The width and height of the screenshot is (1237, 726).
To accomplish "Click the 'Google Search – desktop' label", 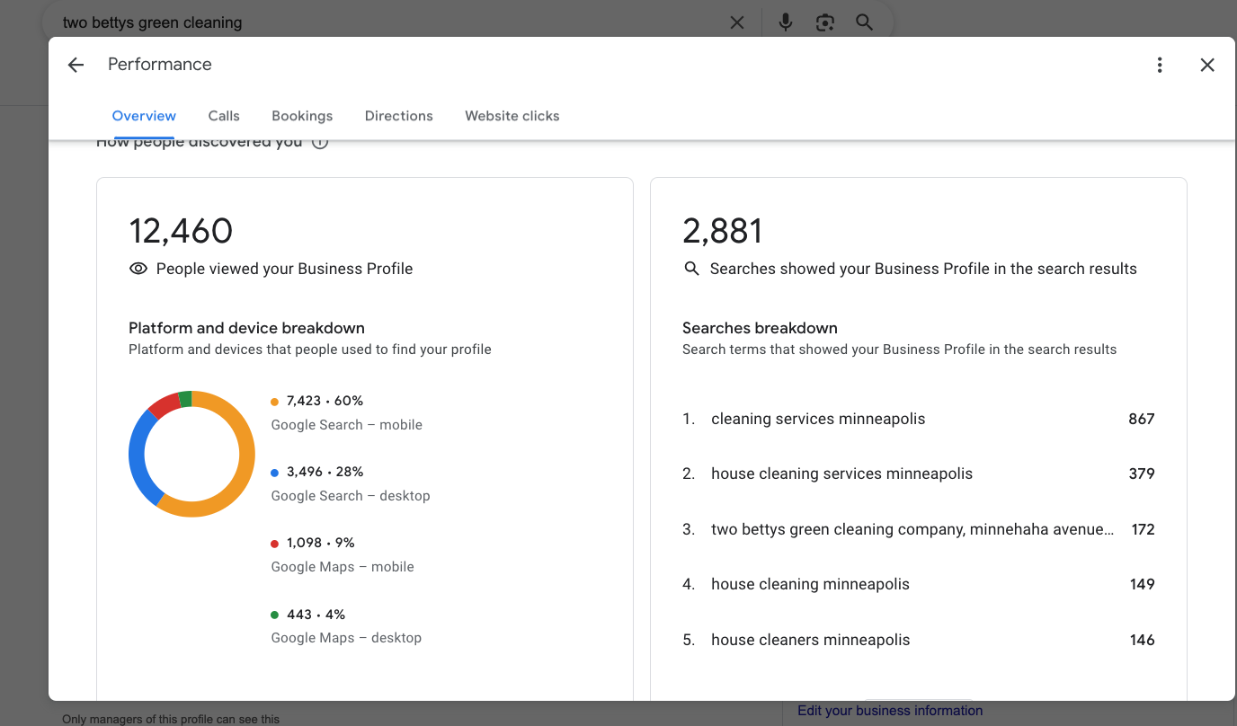I will pos(351,496).
